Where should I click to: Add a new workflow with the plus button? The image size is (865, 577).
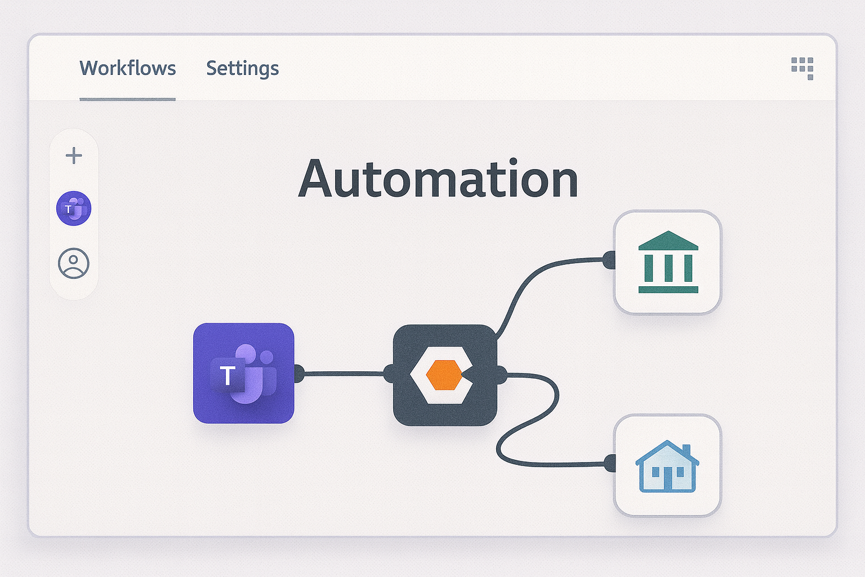(73, 156)
